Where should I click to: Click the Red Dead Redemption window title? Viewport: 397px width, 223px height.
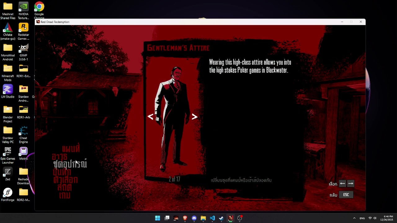(x=55, y=22)
